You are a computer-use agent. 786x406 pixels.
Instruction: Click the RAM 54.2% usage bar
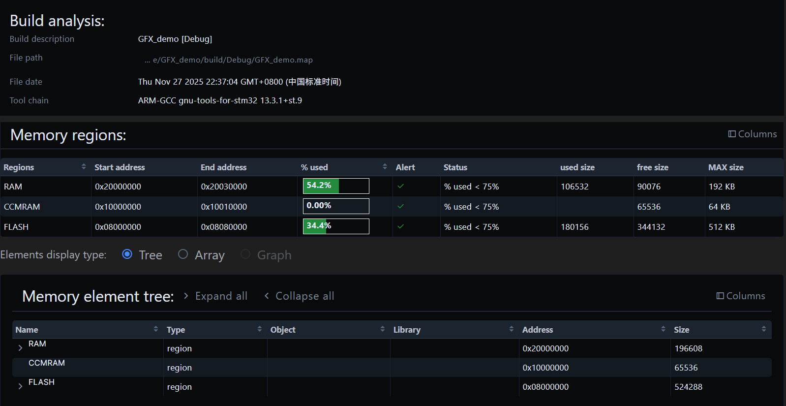(336, 186)
